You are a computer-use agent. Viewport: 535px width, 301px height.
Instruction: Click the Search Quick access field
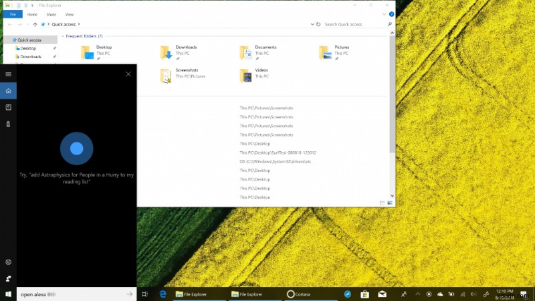point(355,24)
